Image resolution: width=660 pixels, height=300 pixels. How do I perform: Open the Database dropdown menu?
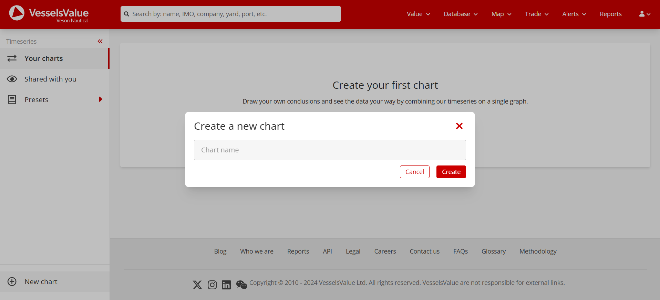click(461, 14)
